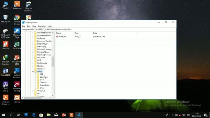
Task: Open Microsoft Store taskbar icon
Action: tap(41, 115)
